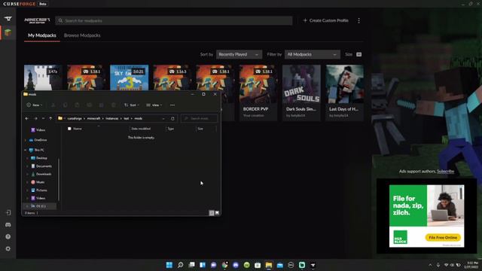
Task: Expand the OneDrive tree node
Action: 26,140
